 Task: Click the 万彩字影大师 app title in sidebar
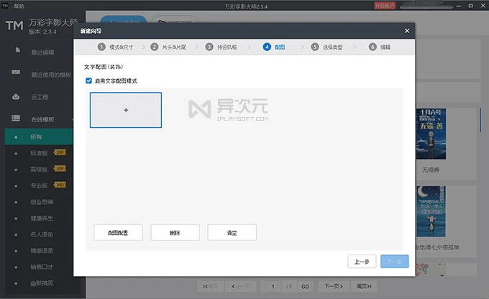[x=53, y=22]
